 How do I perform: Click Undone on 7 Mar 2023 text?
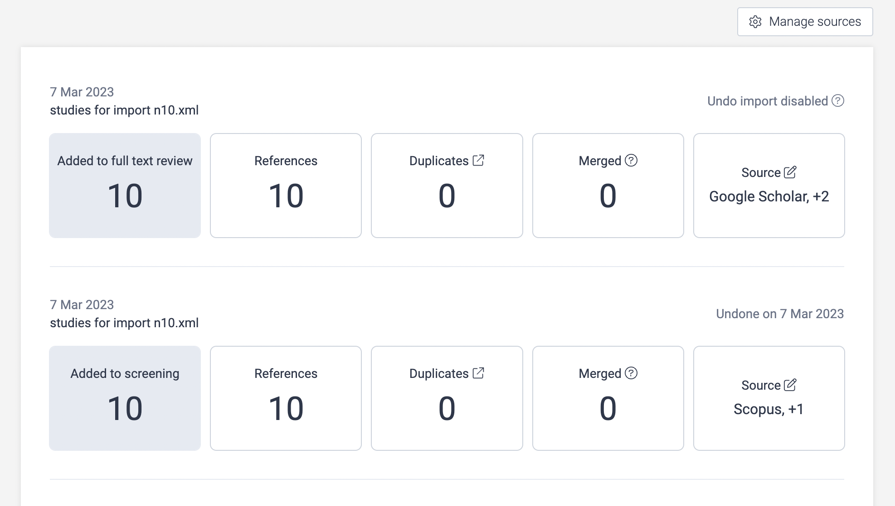[780, 314]
